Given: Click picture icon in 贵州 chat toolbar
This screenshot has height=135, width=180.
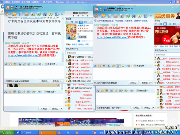Looking at the screenshot, I should (x=109, y=66).
